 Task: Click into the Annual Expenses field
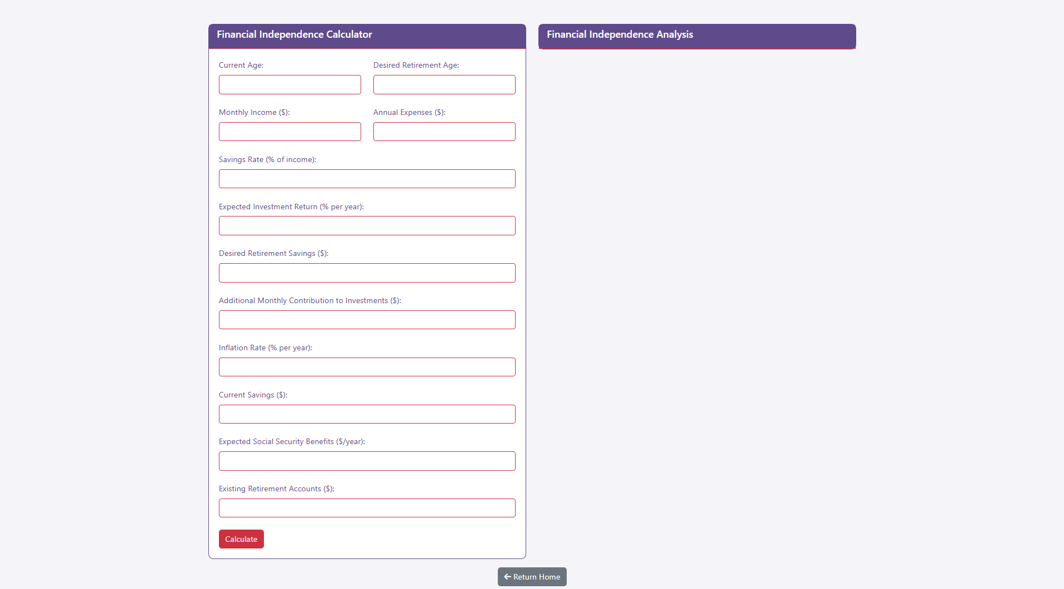444,132
